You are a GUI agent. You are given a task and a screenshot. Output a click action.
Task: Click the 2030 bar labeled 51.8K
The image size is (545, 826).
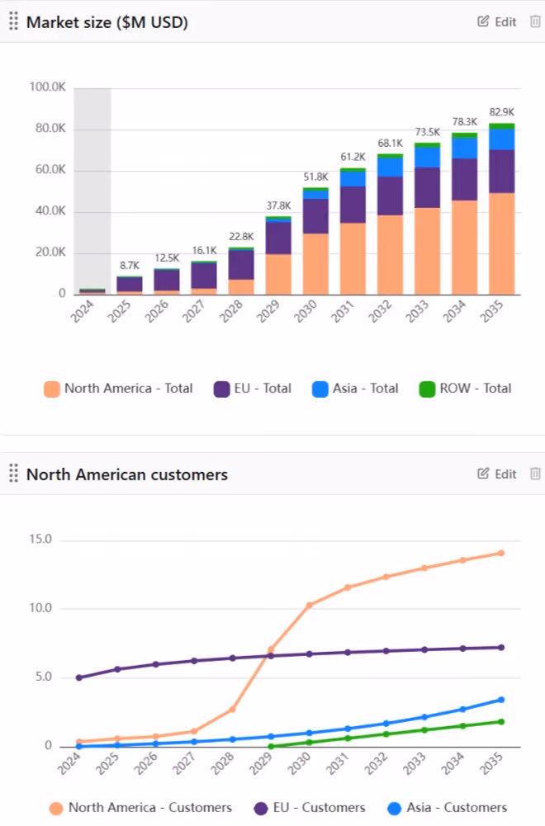[315, 241]
